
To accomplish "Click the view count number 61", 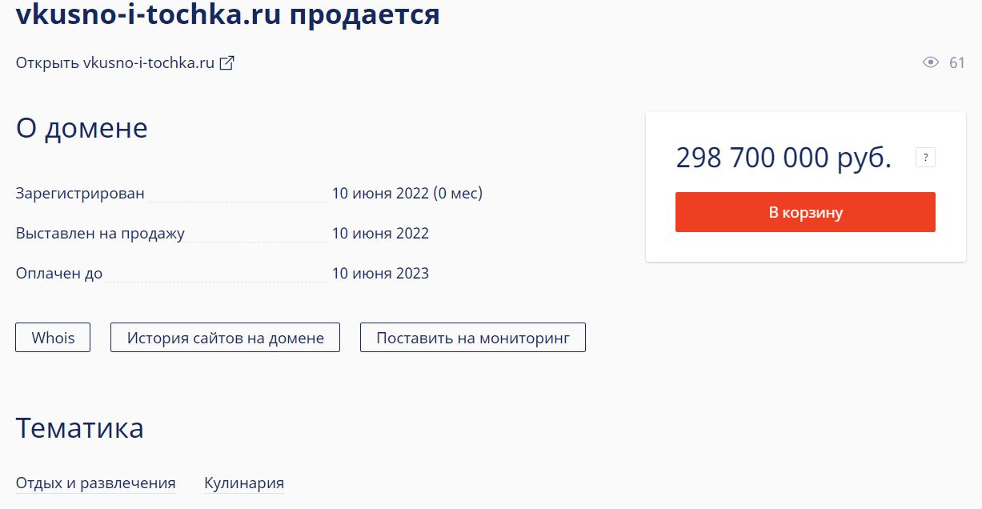I will click(956, 62).
